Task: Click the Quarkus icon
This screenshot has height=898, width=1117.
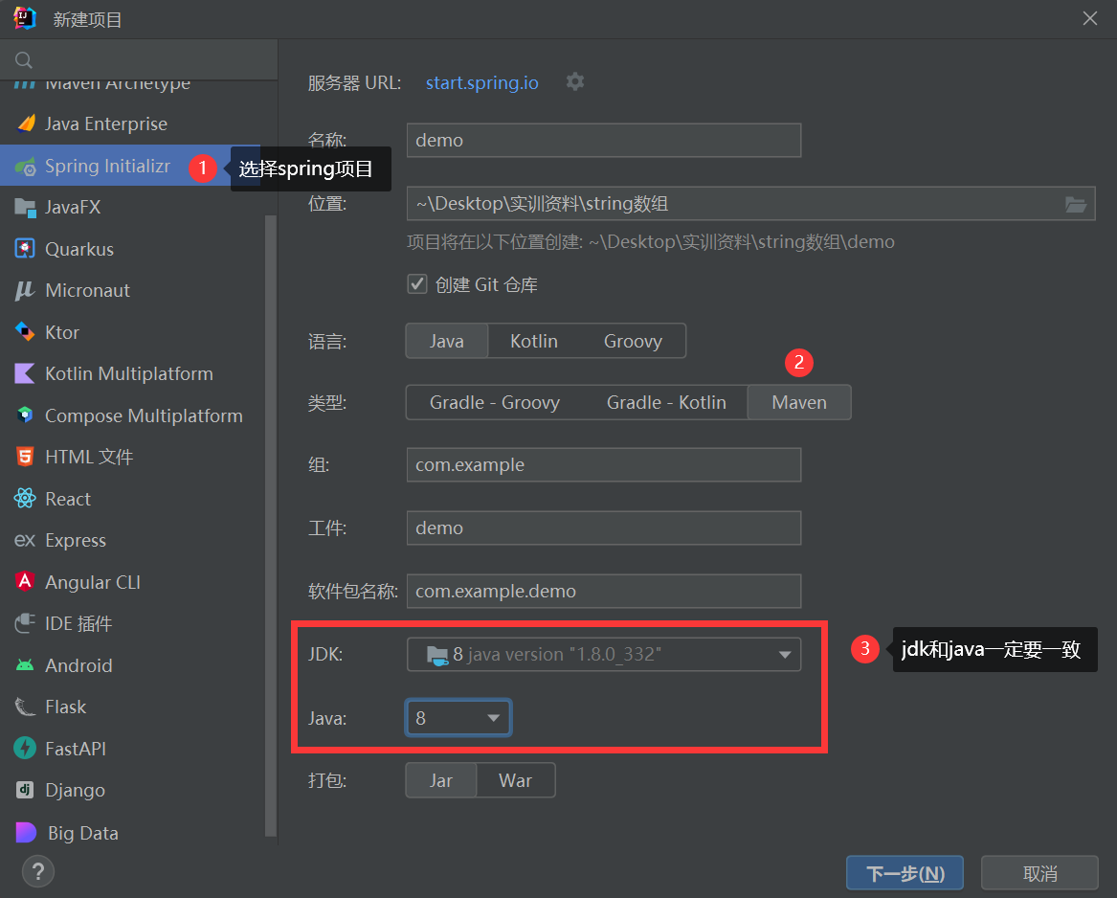Action: pos(25,249)
